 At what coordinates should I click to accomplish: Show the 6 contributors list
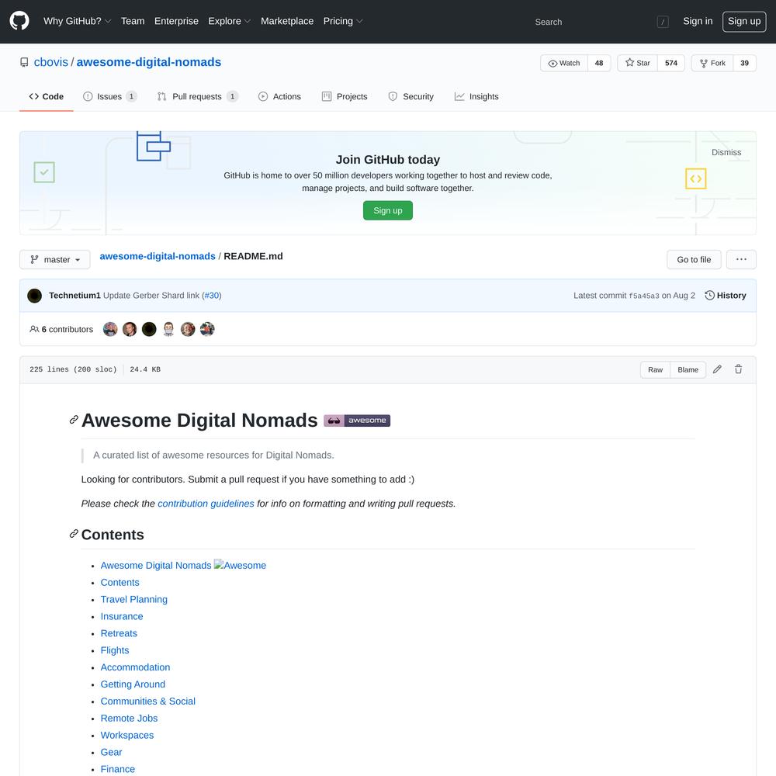61,330
